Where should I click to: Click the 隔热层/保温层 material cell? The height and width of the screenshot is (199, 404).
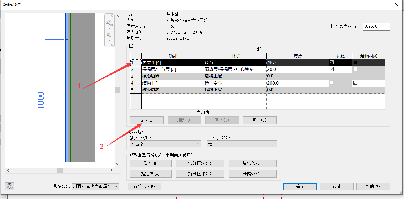point(235,69)
